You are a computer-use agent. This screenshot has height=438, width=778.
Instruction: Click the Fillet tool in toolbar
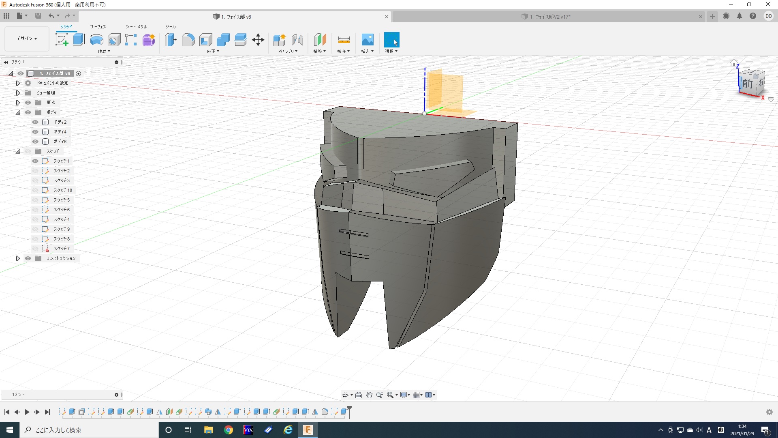(x=188, y=40)
